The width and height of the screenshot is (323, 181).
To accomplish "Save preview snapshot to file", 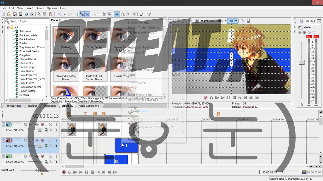I will point(248,21).
